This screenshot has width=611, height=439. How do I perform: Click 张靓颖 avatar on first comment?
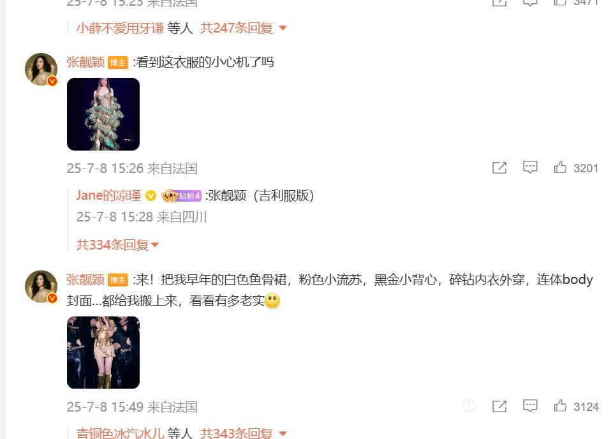pos(41,70)
